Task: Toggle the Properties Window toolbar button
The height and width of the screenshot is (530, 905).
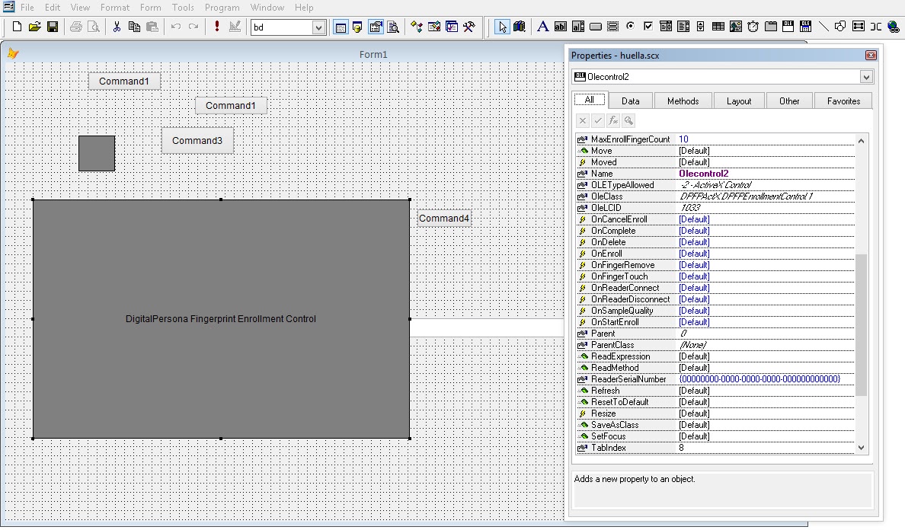Action: click(376, 27)
